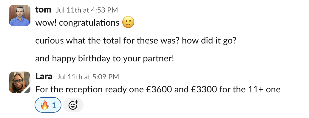This screenshot has width=309, height=118.
Task: Click the status indicator on Lara's avatar
Action: [x=28, y=90]
